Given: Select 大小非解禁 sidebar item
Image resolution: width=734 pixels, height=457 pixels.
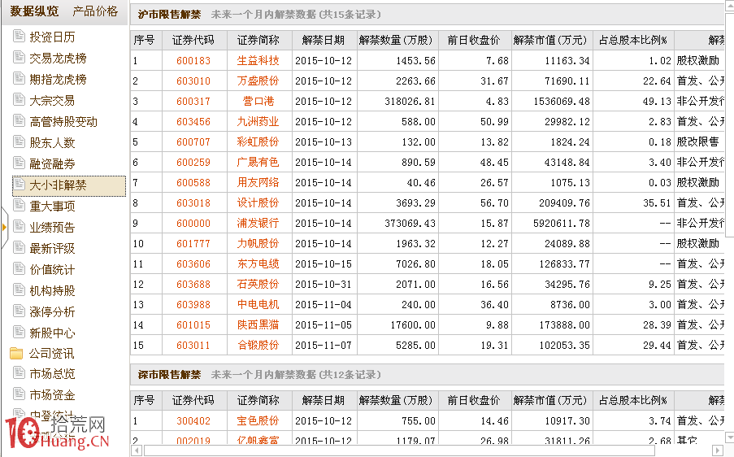Looking at the screenshot, I should pyautogui.click(x=69, y=185).
